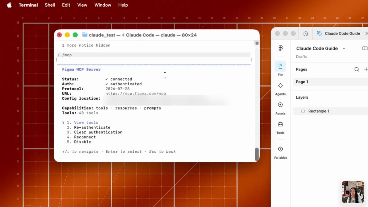Select Disable option in MCP menu

(82, 142)
